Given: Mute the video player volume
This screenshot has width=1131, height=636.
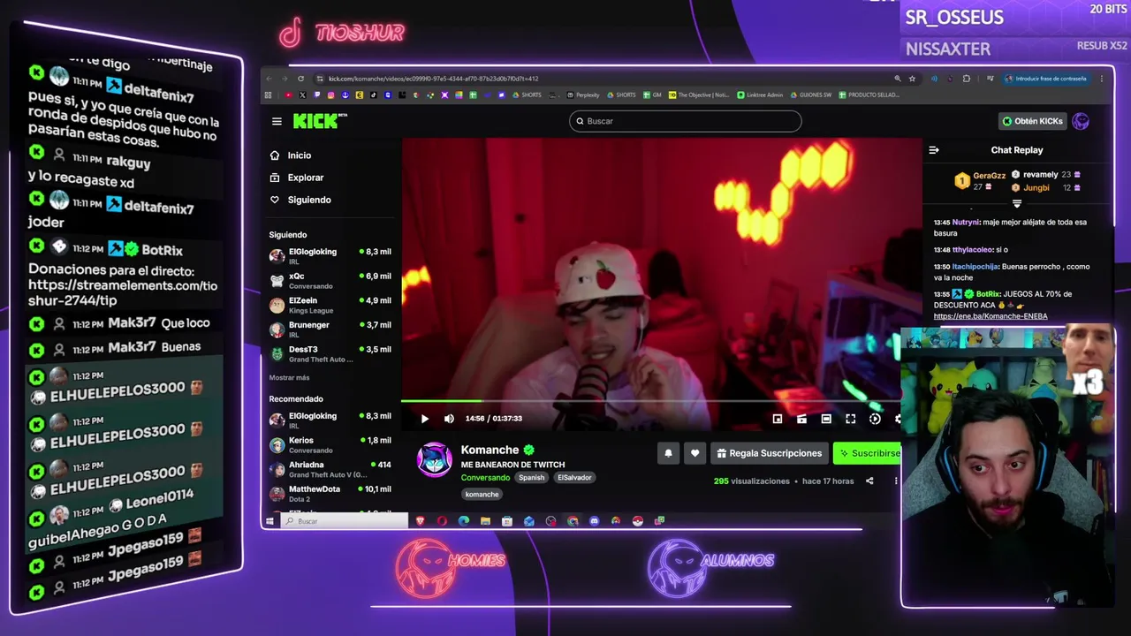Looking at the screenshot, I should (449, 419).
